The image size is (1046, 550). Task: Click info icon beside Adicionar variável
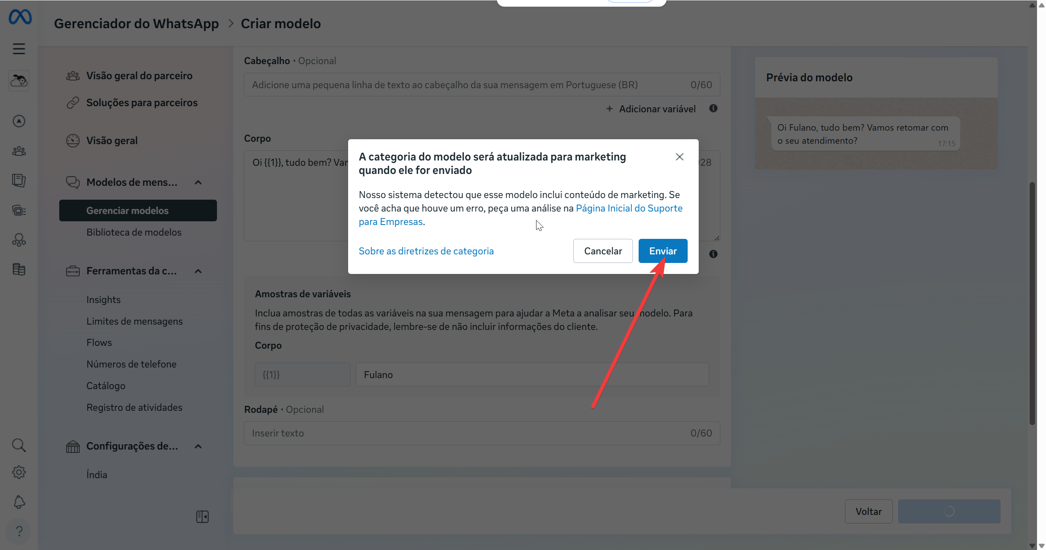pyautogui.click(x=713, y=108)
